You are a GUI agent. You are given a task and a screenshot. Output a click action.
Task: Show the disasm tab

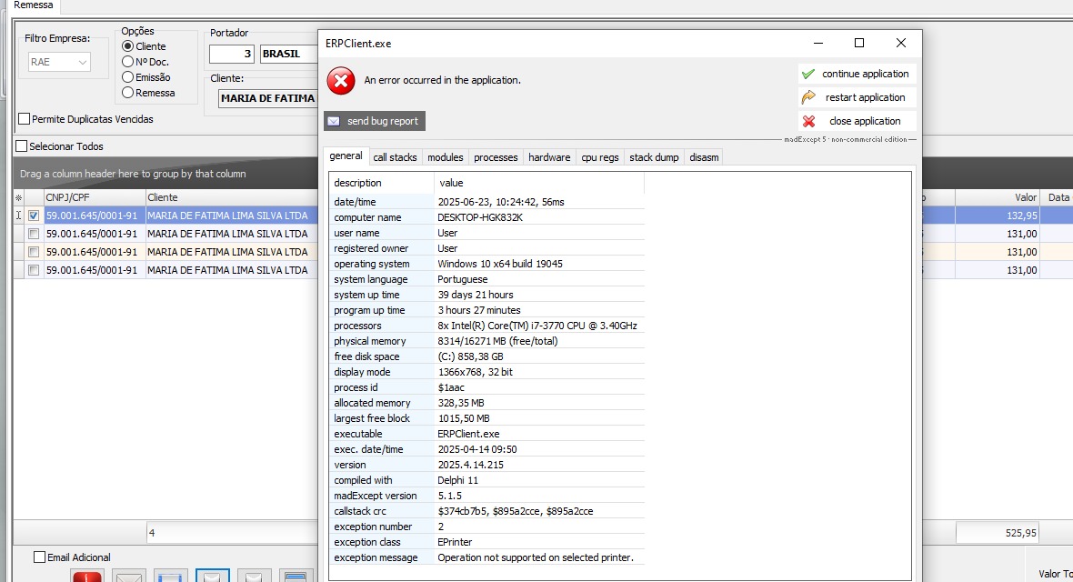coord(704,157)
